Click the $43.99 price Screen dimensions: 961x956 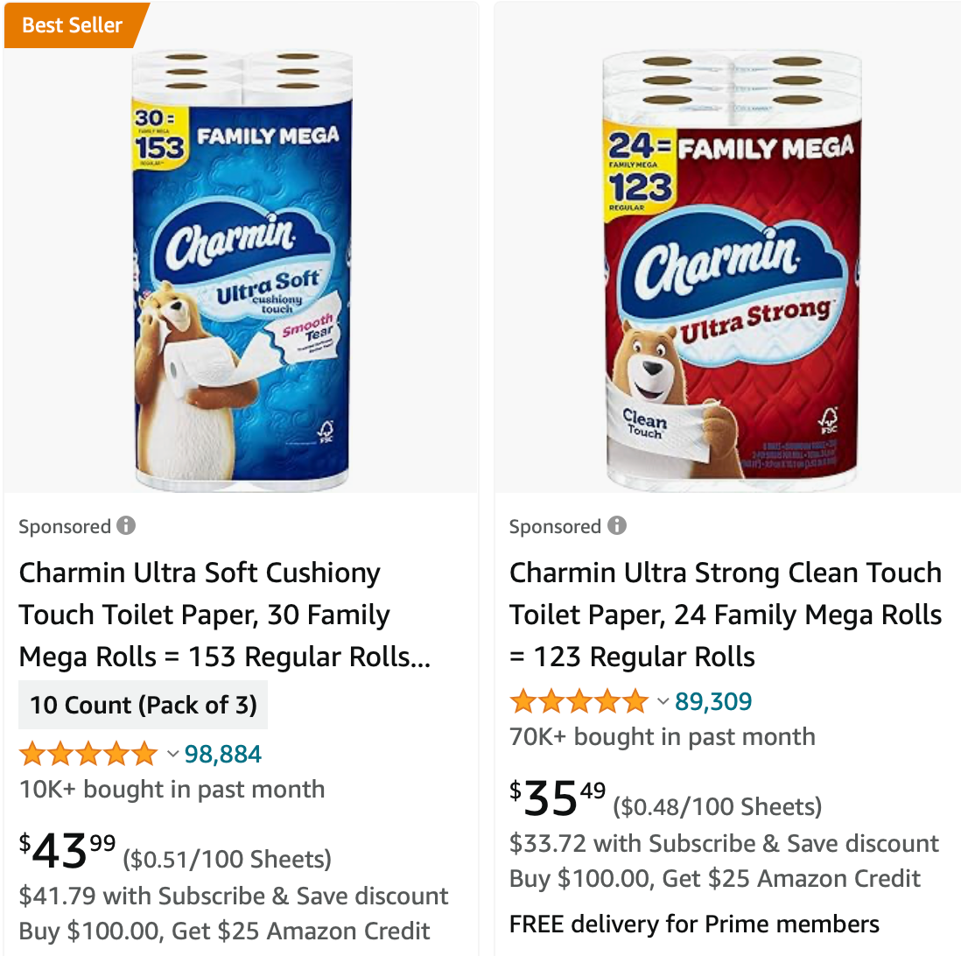pos(67,852)
